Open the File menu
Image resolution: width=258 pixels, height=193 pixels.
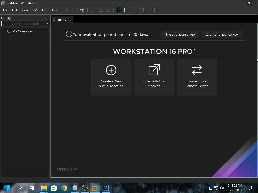(5, 10)
